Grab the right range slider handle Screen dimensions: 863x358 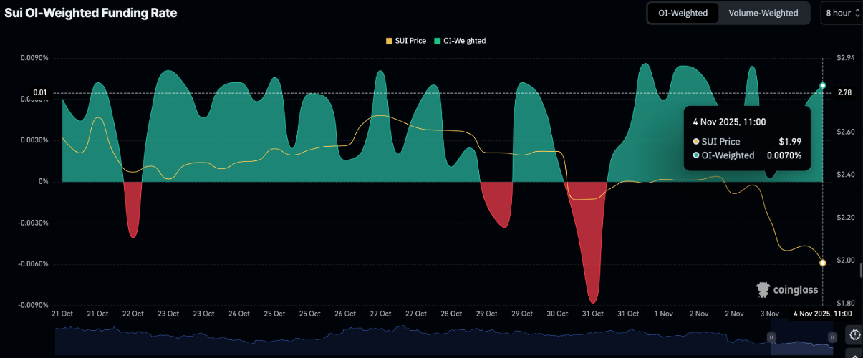pos(832,337)
